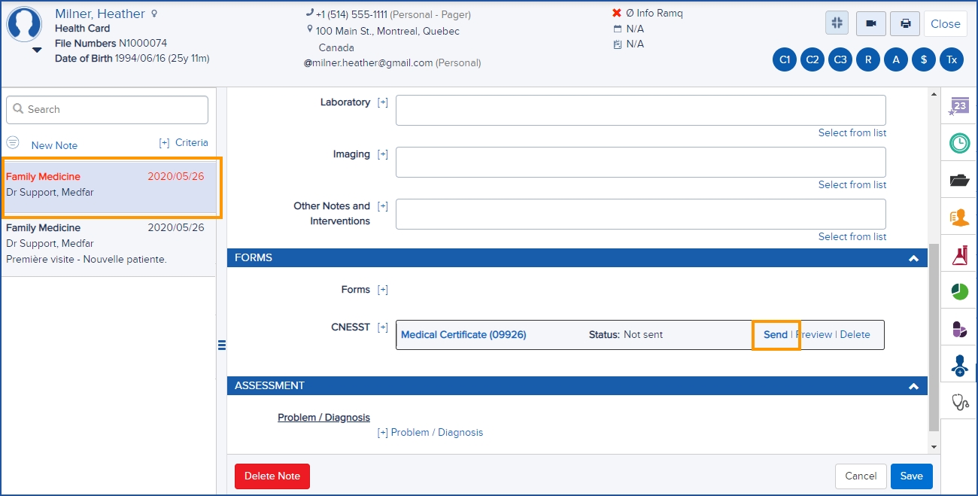Collapse the ASSESSMENT section

(x=913, y=385)
